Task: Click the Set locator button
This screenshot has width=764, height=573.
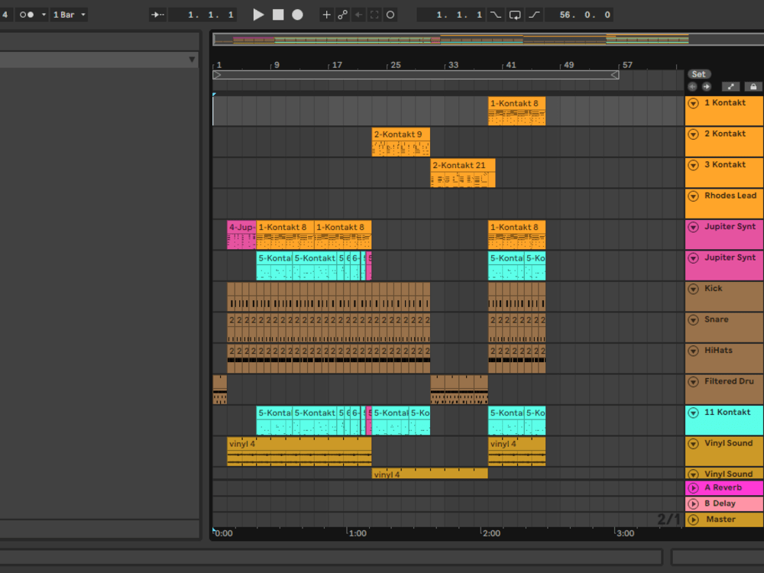Action: [x=699, y=74]
